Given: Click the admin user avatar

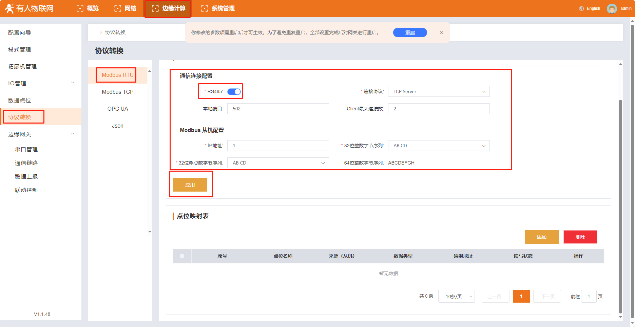Looking at the screenshot, I should 612,8.
